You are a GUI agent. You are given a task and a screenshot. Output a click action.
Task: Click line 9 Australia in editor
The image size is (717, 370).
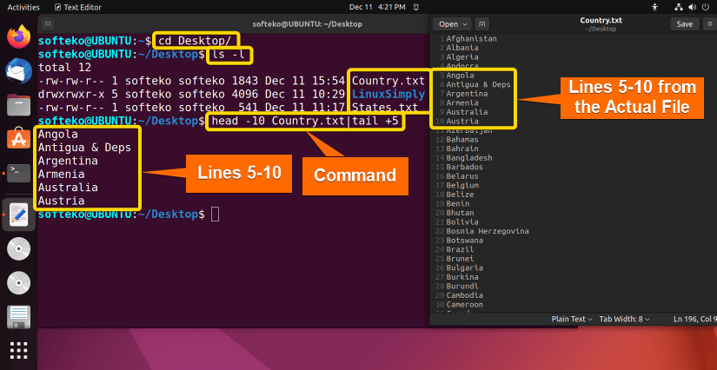pyautogui.click(x=467, y=112)
